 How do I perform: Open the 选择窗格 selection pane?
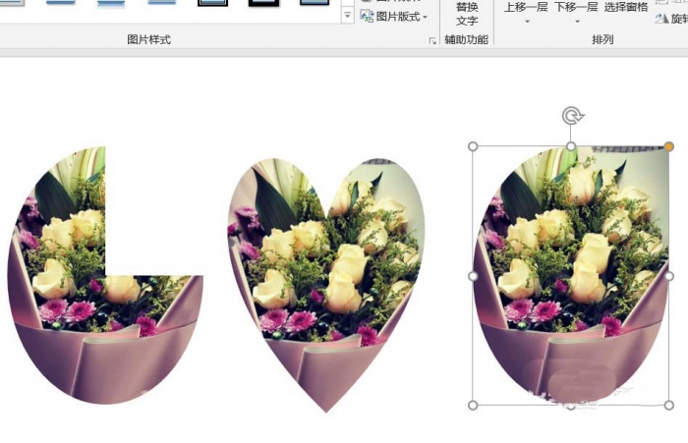pyautogui.click(x=626, y=7)
